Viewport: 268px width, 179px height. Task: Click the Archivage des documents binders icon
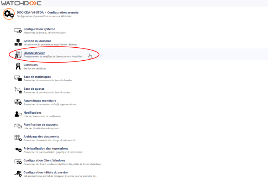point(18,138)
